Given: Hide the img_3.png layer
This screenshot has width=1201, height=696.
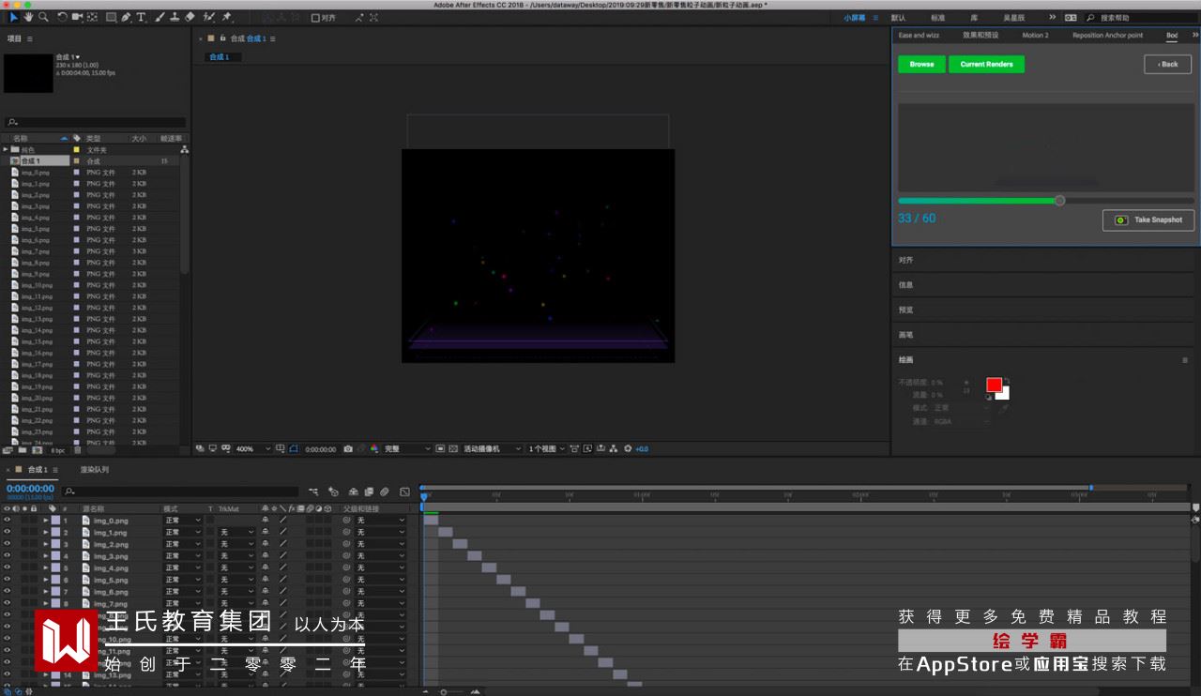Looking at the screenshot, I should pyautogui.click(x=7, y=556).
